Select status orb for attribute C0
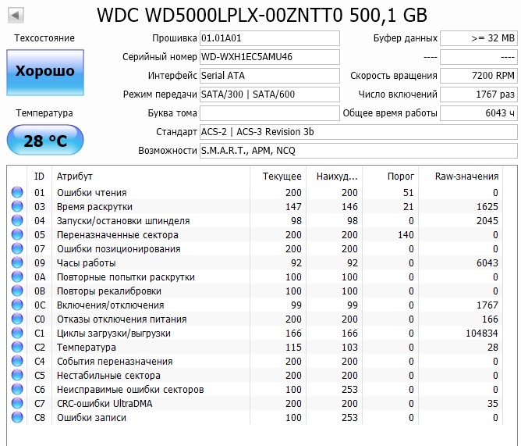 click(x=17, y=319)
